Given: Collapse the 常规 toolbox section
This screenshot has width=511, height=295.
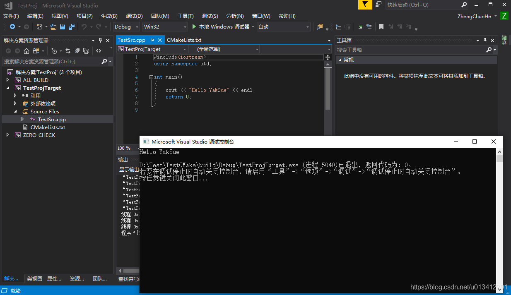Looking at the screenshot, I should (340, 60).
